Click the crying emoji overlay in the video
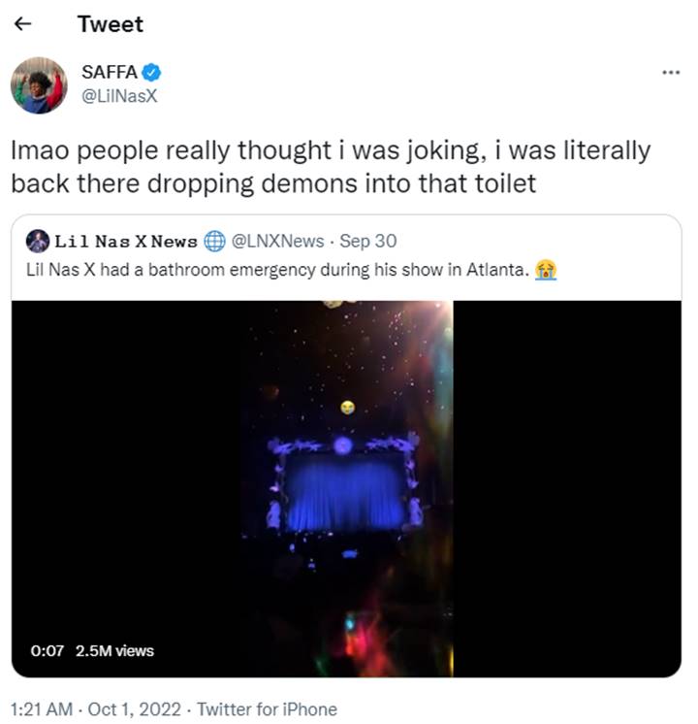The height and width of the screenshot is (724, 698). [348, 408]
